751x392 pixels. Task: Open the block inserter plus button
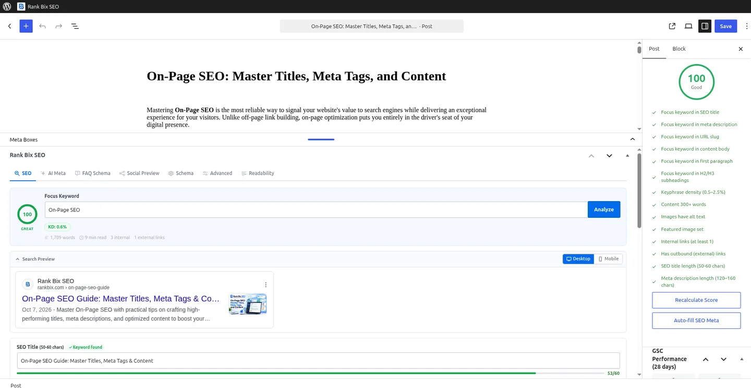26,26
